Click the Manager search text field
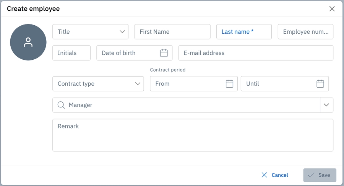 [191, 105]
